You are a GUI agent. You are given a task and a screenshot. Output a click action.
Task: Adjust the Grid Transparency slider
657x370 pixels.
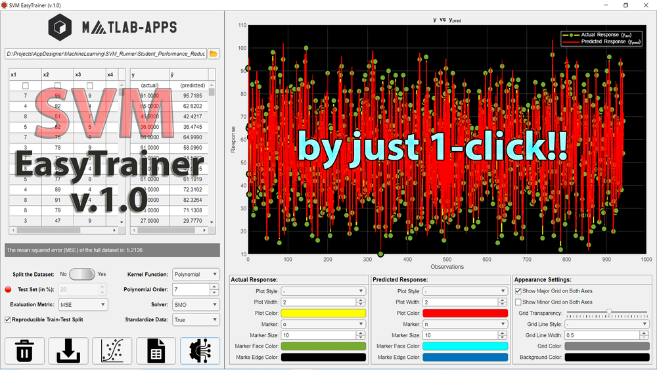609,312
